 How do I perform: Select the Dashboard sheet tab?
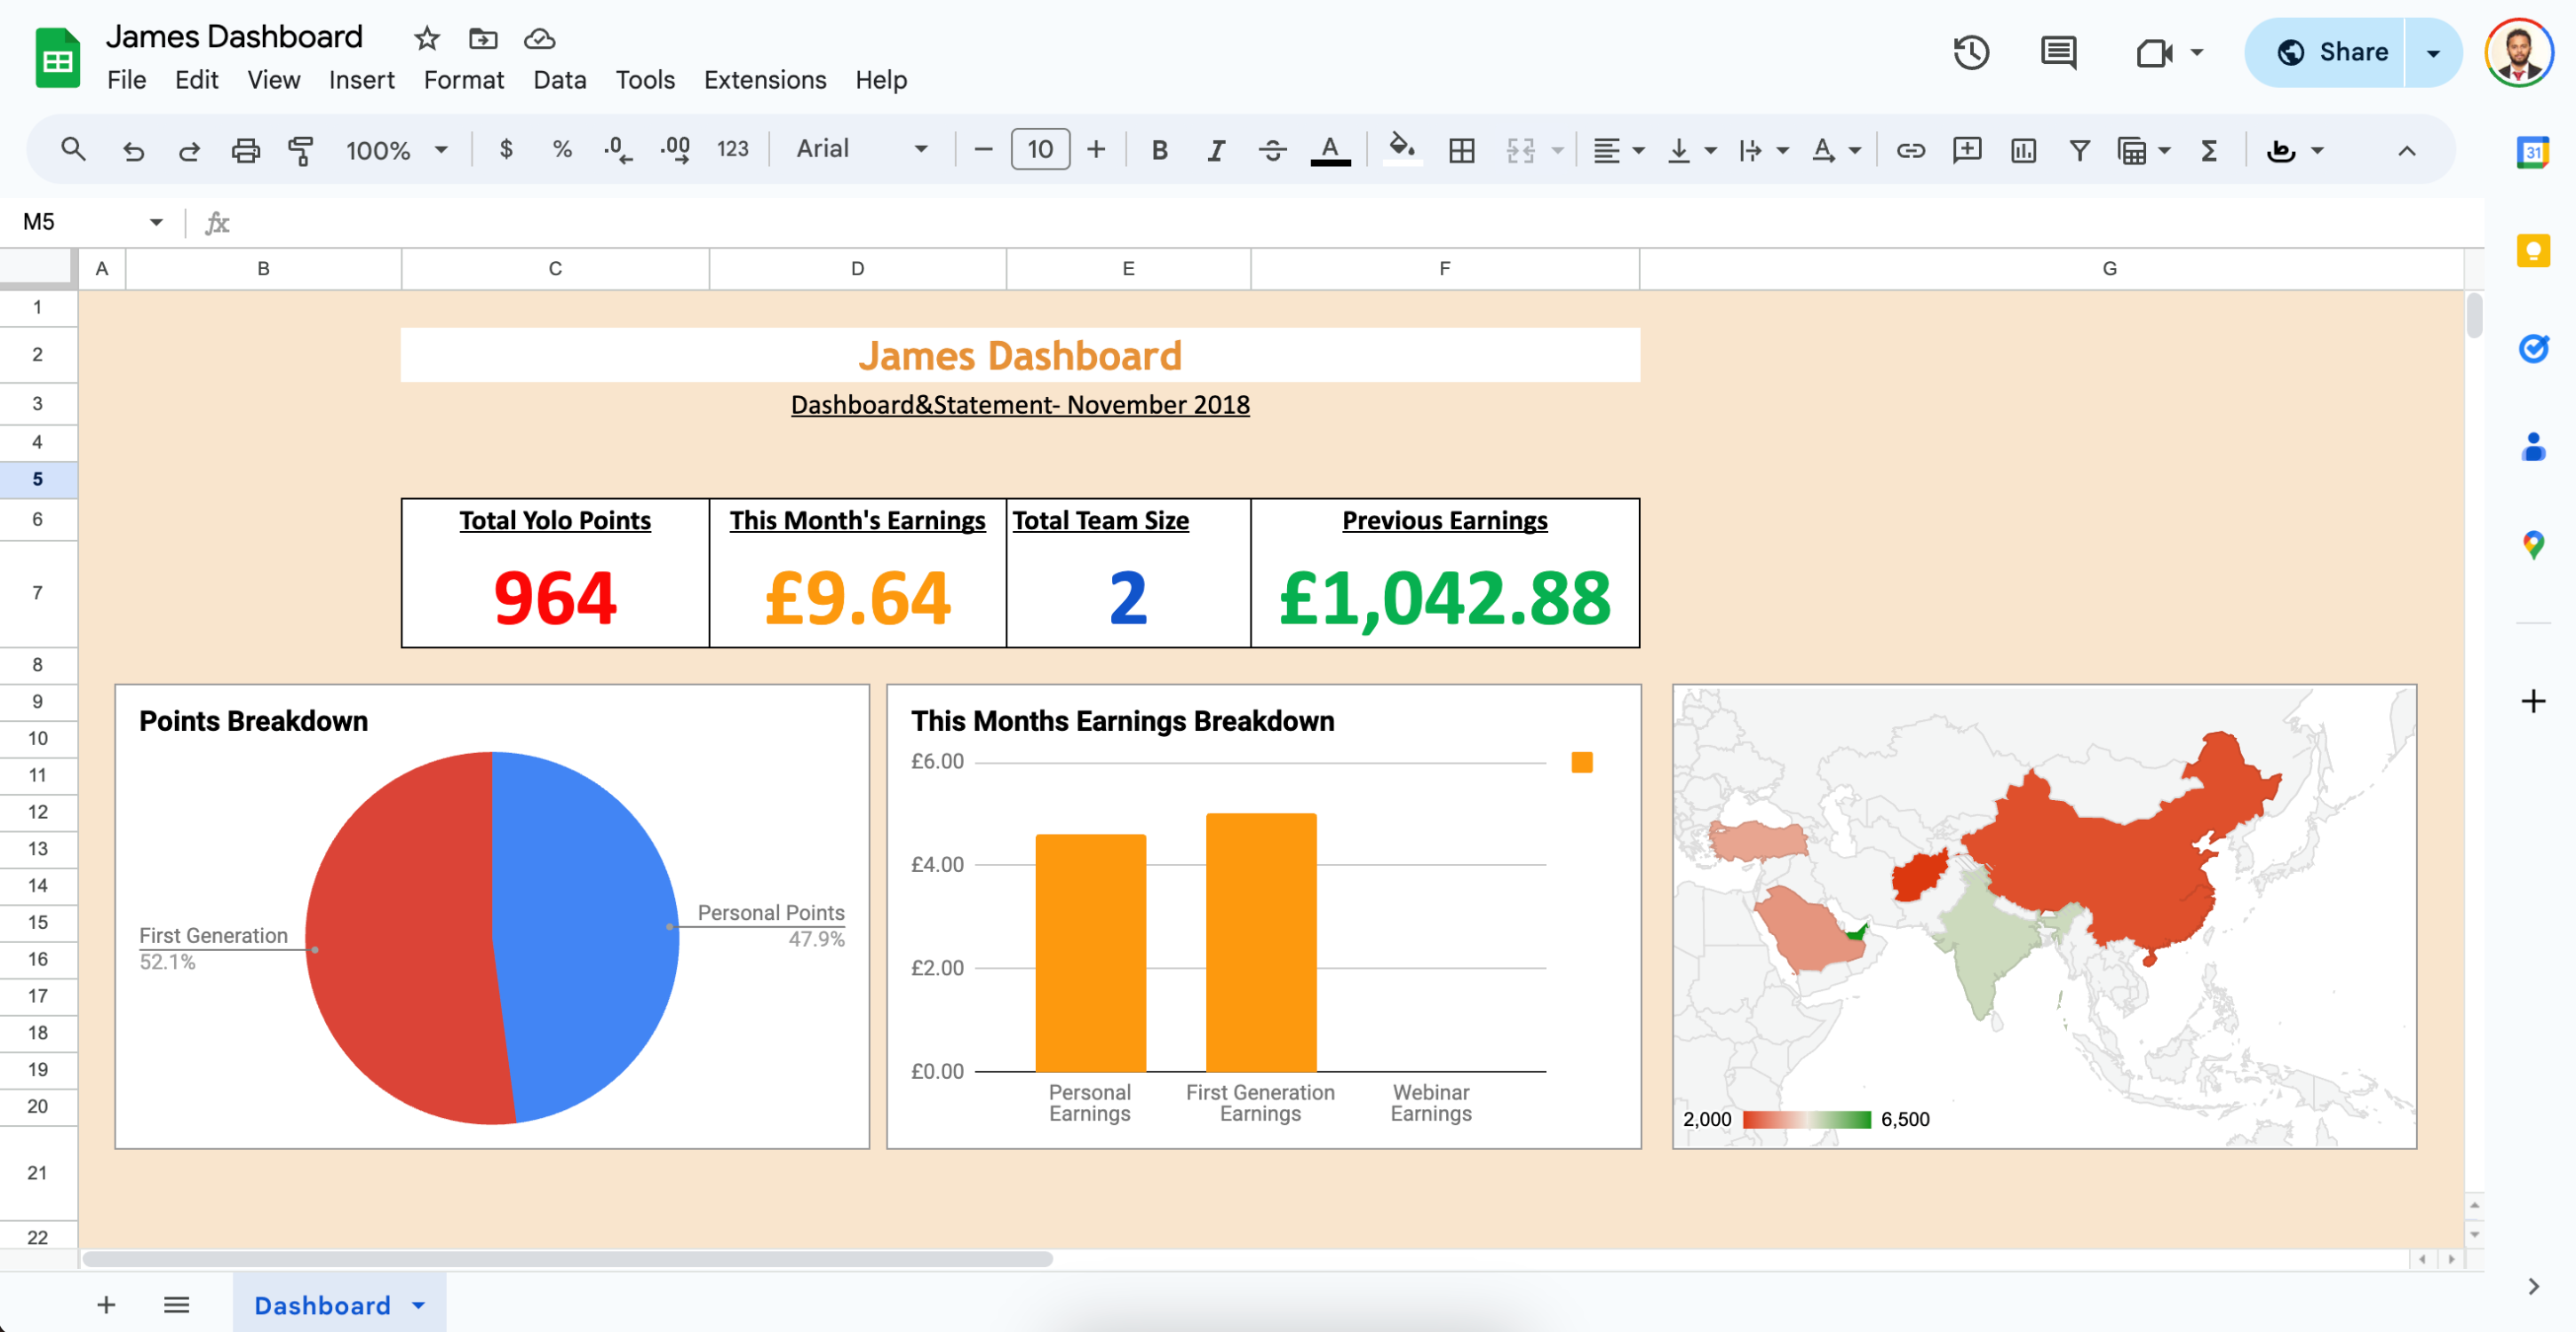coord(322,1305)
